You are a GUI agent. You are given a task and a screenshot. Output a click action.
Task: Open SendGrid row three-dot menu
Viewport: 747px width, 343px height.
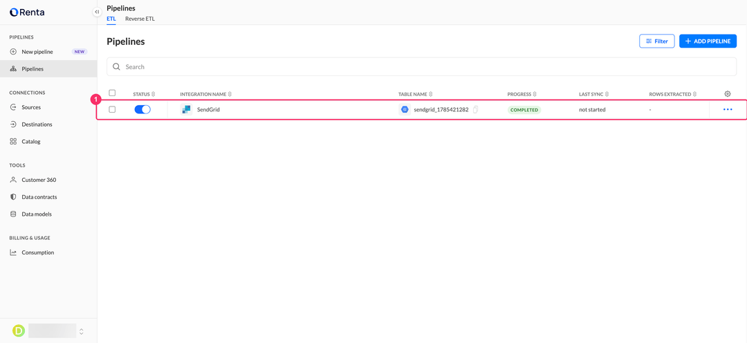coord(728,109)
